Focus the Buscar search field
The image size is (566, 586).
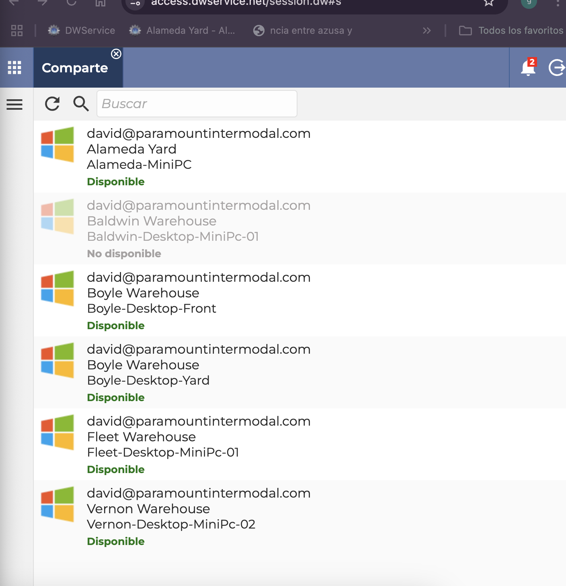coord(197,104)
